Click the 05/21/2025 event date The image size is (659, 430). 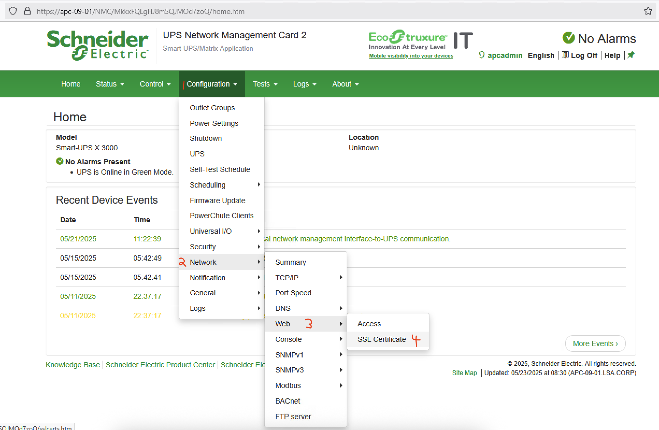[x=78, y=239]
